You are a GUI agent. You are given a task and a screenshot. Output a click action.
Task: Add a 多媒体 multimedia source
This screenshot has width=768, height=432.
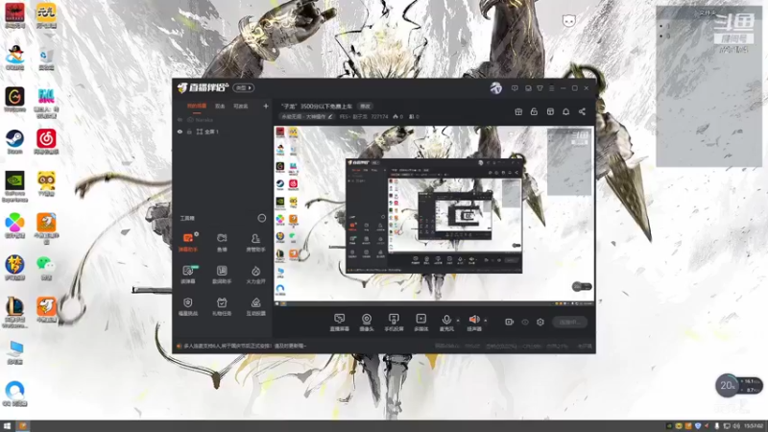click(x=420, y=323)
